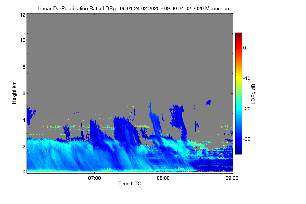Click the height tick label 12

[22, 15]
